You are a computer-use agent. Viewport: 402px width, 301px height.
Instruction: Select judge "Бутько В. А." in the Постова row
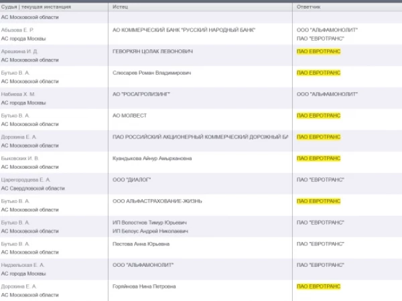pos(15,244)
